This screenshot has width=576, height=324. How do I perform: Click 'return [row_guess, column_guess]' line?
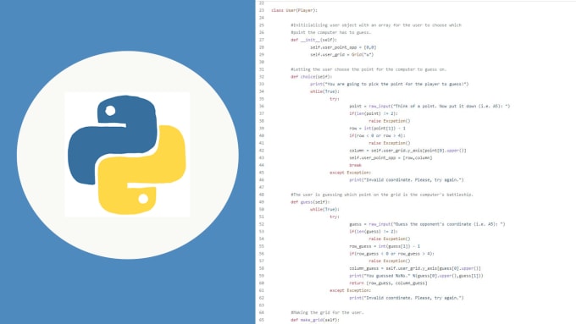(388, 283)
